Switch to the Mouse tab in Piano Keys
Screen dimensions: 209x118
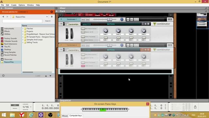65,116
